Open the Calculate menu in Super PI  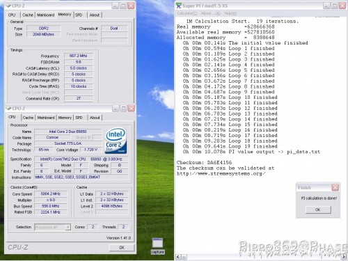(187, 13)
